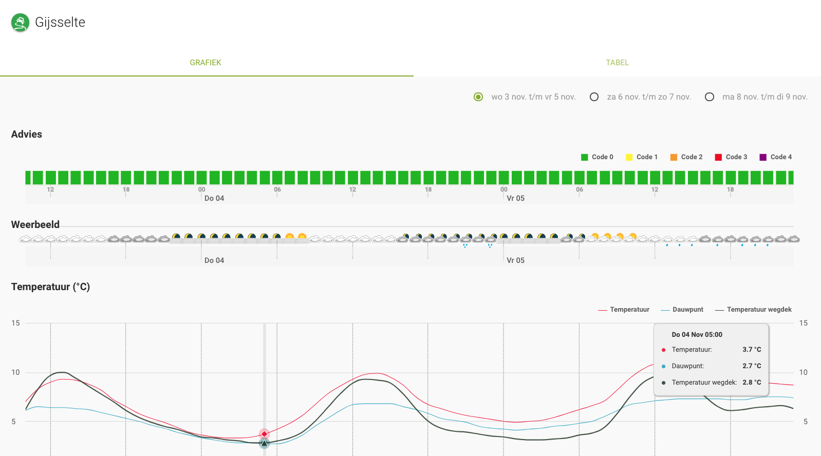Click the tooltip value '2.7 °C'
Image resolution: width=821 pixels, height=456 pixels.
coord(752,366)
